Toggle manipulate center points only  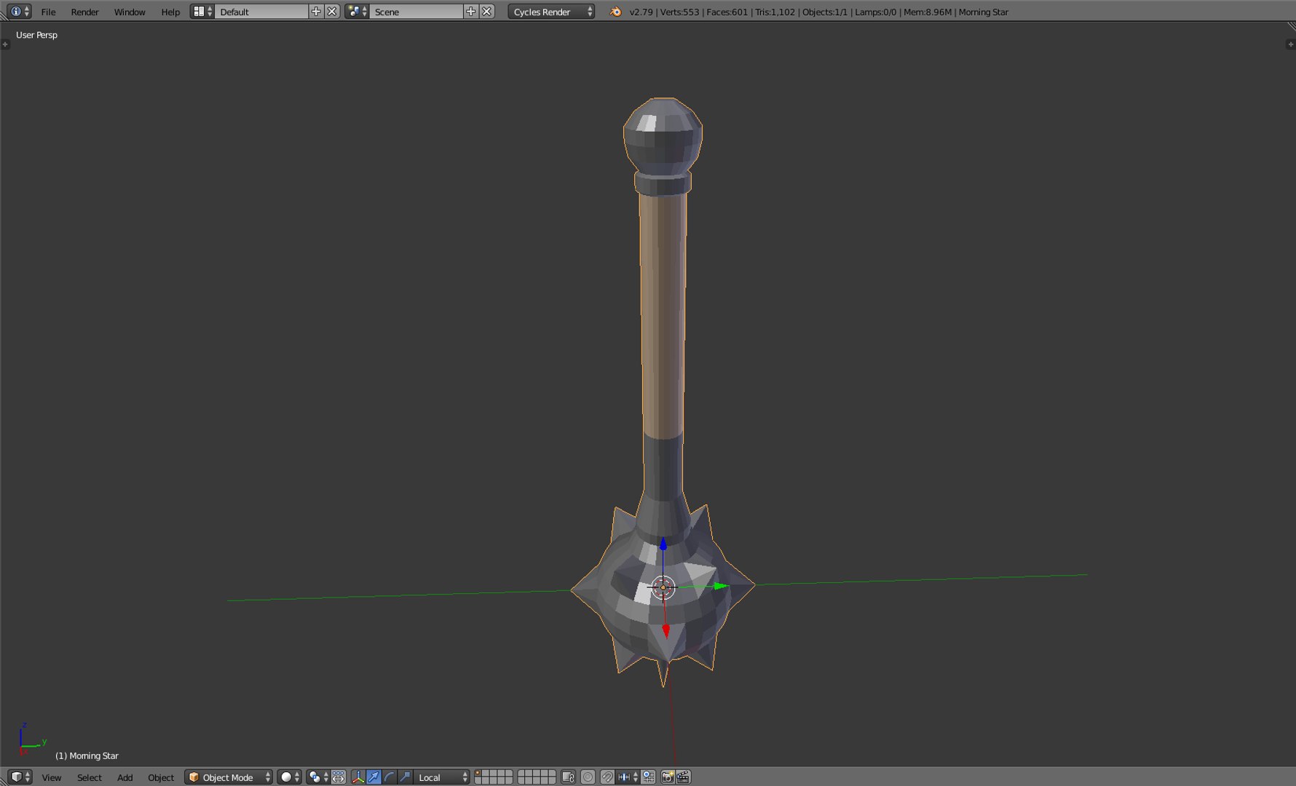point(339,777)
